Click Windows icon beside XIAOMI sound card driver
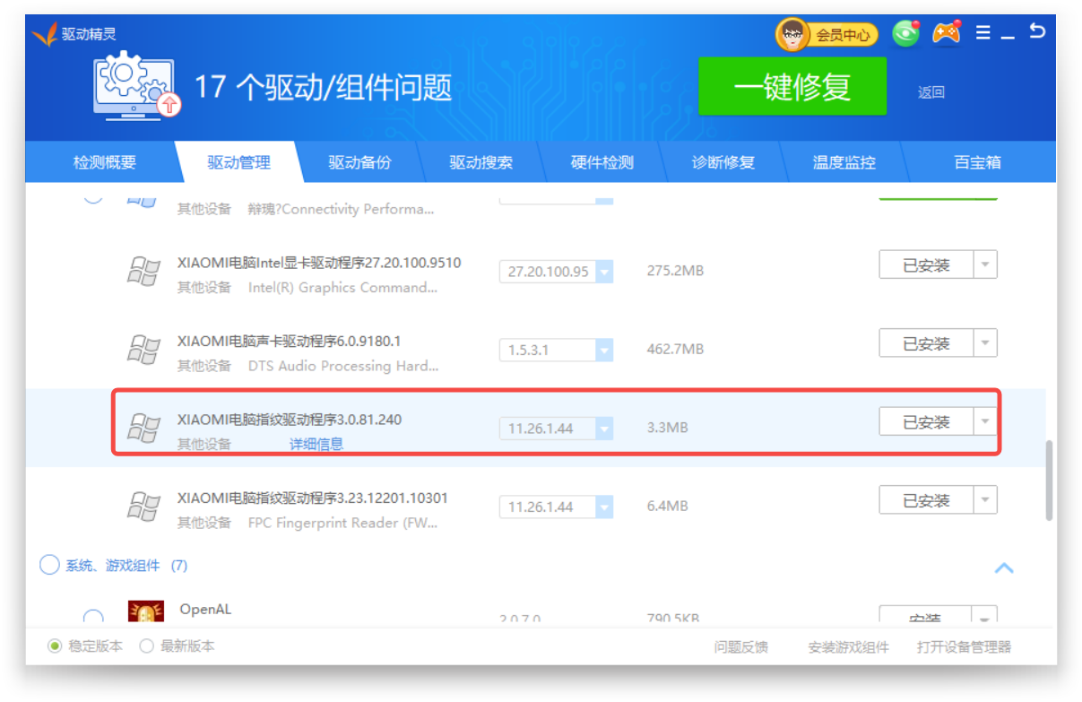Viewport: 1082px width, 702px height. click(143, 349)
